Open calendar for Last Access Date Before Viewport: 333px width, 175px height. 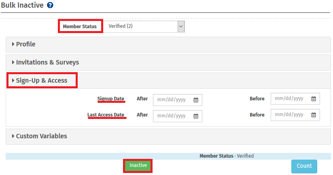(314, 115)
